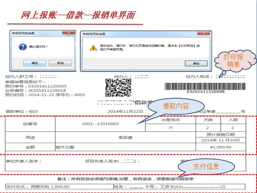Click the yellow warning triangle icon
This screenshot has height=193, width=257.
point(92,47)
